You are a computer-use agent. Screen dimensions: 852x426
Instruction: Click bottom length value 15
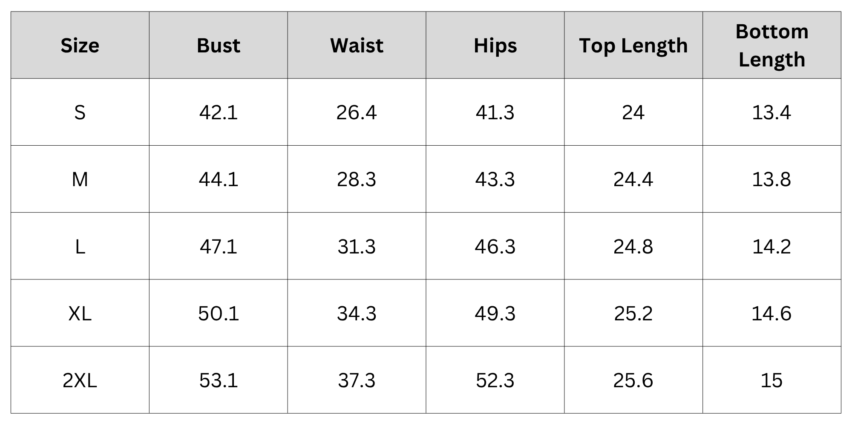point(772,380)
